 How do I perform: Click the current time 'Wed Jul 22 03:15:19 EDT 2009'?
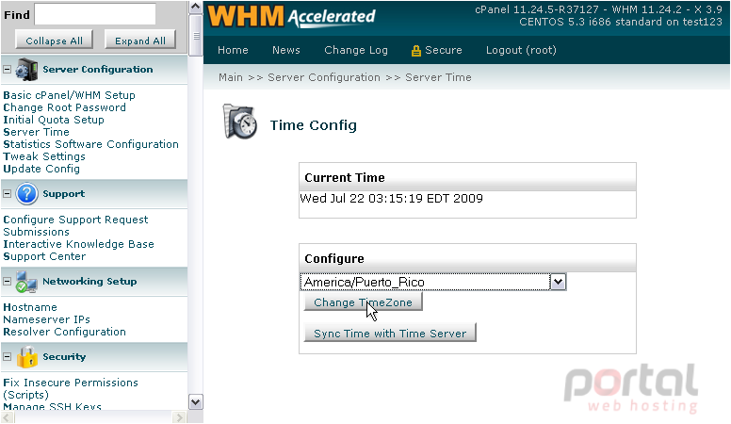[391, 198]
